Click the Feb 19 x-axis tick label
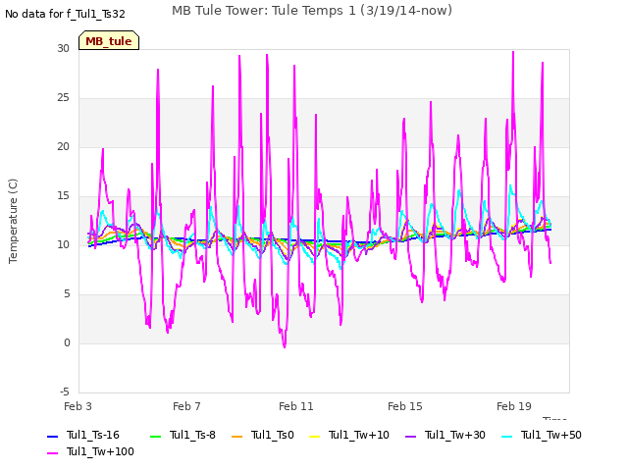Image resolution: width=628 pixels, height=471 pixels. [514, 406]
